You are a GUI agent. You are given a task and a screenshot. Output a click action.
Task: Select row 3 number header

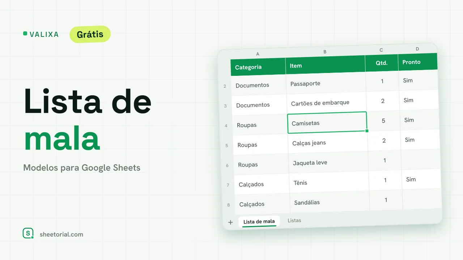point(226,106)
